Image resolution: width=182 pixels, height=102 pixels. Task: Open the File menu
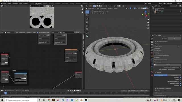point(5,3)
